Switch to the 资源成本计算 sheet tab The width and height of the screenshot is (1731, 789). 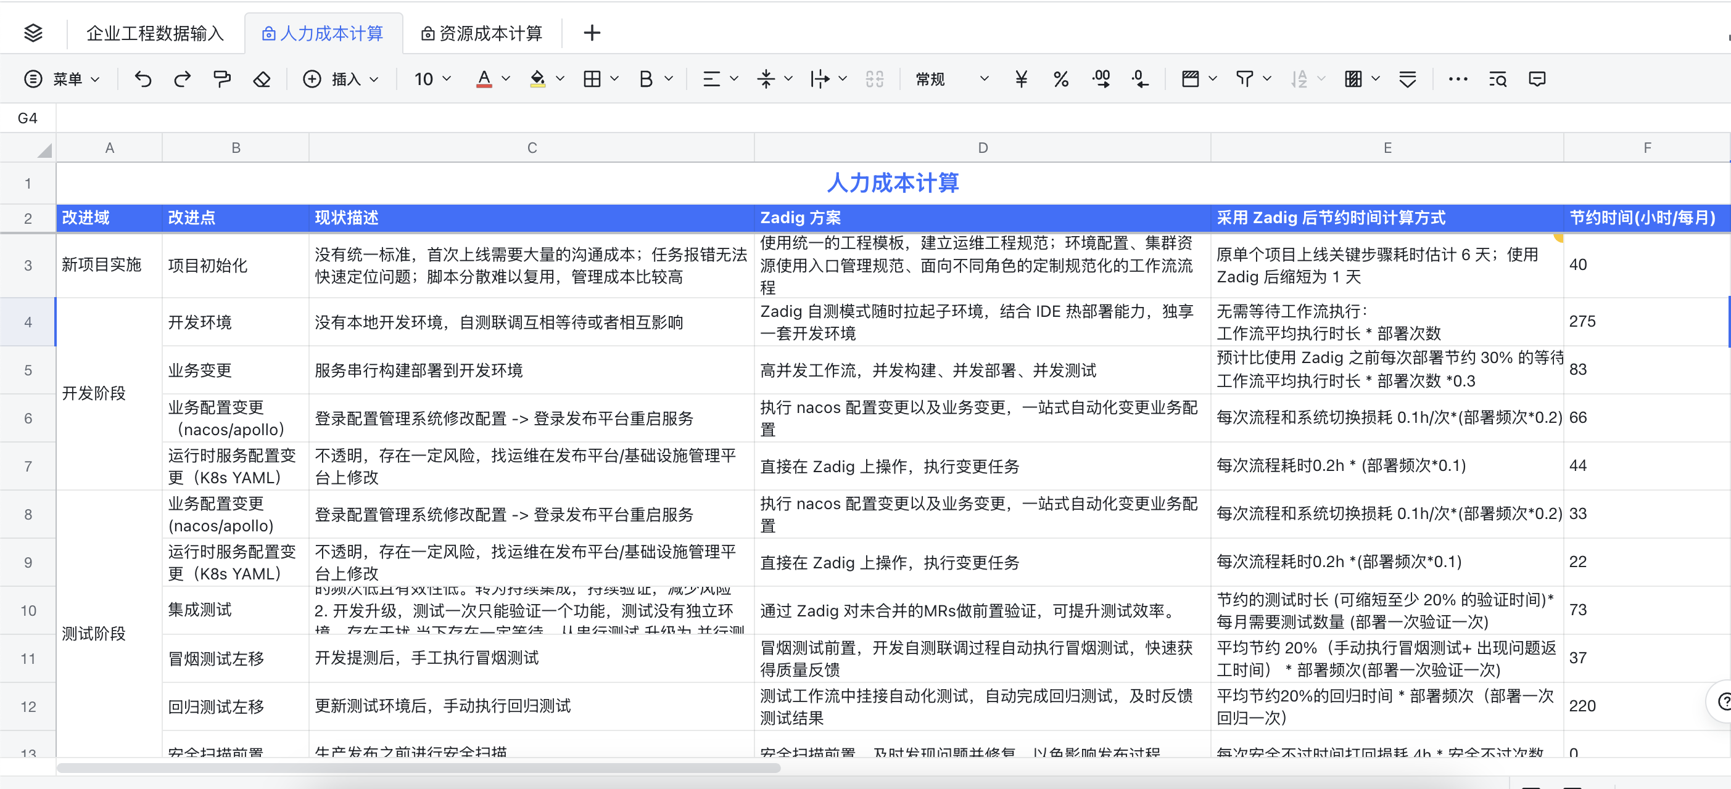coord(482,33)
